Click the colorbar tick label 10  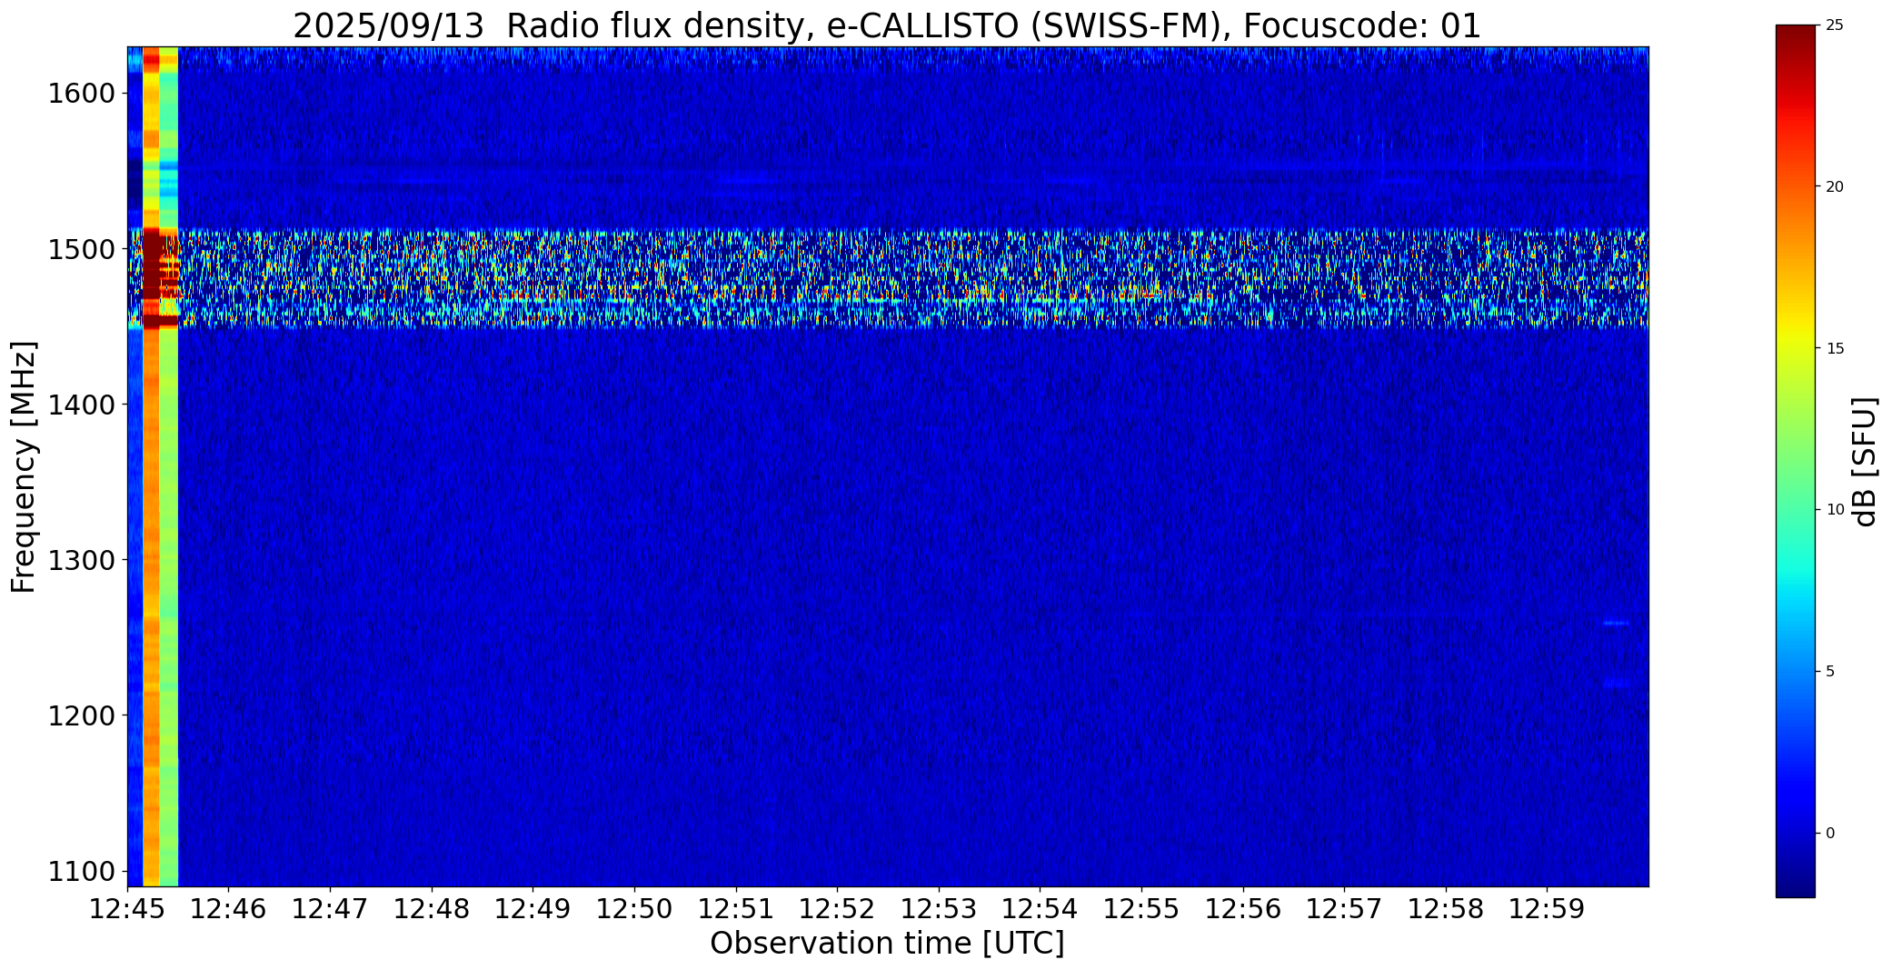click(x=1834, y=510)
